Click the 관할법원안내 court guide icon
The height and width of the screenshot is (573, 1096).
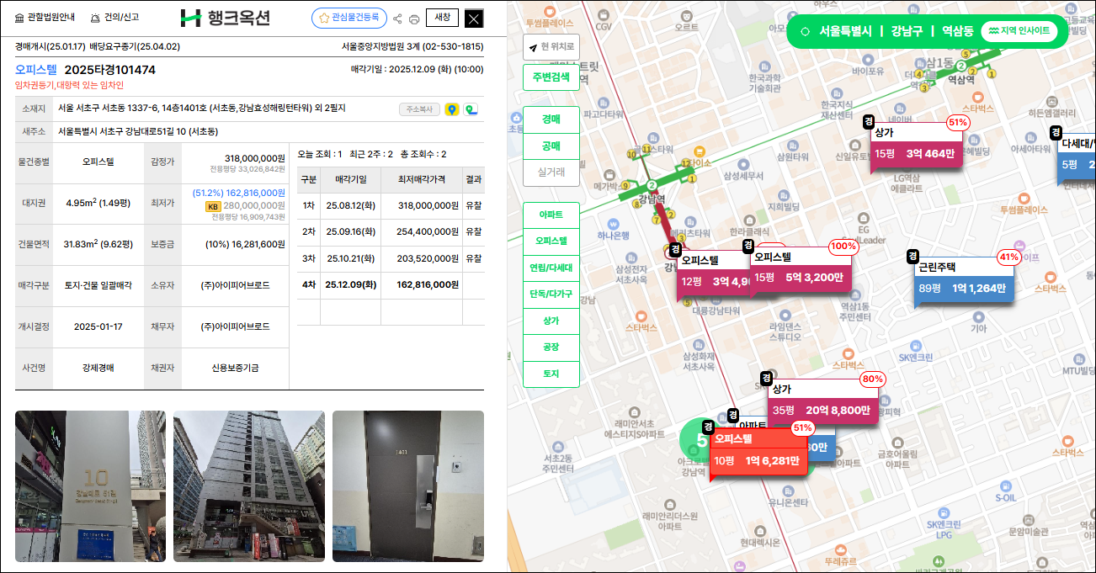coord(20,18)
